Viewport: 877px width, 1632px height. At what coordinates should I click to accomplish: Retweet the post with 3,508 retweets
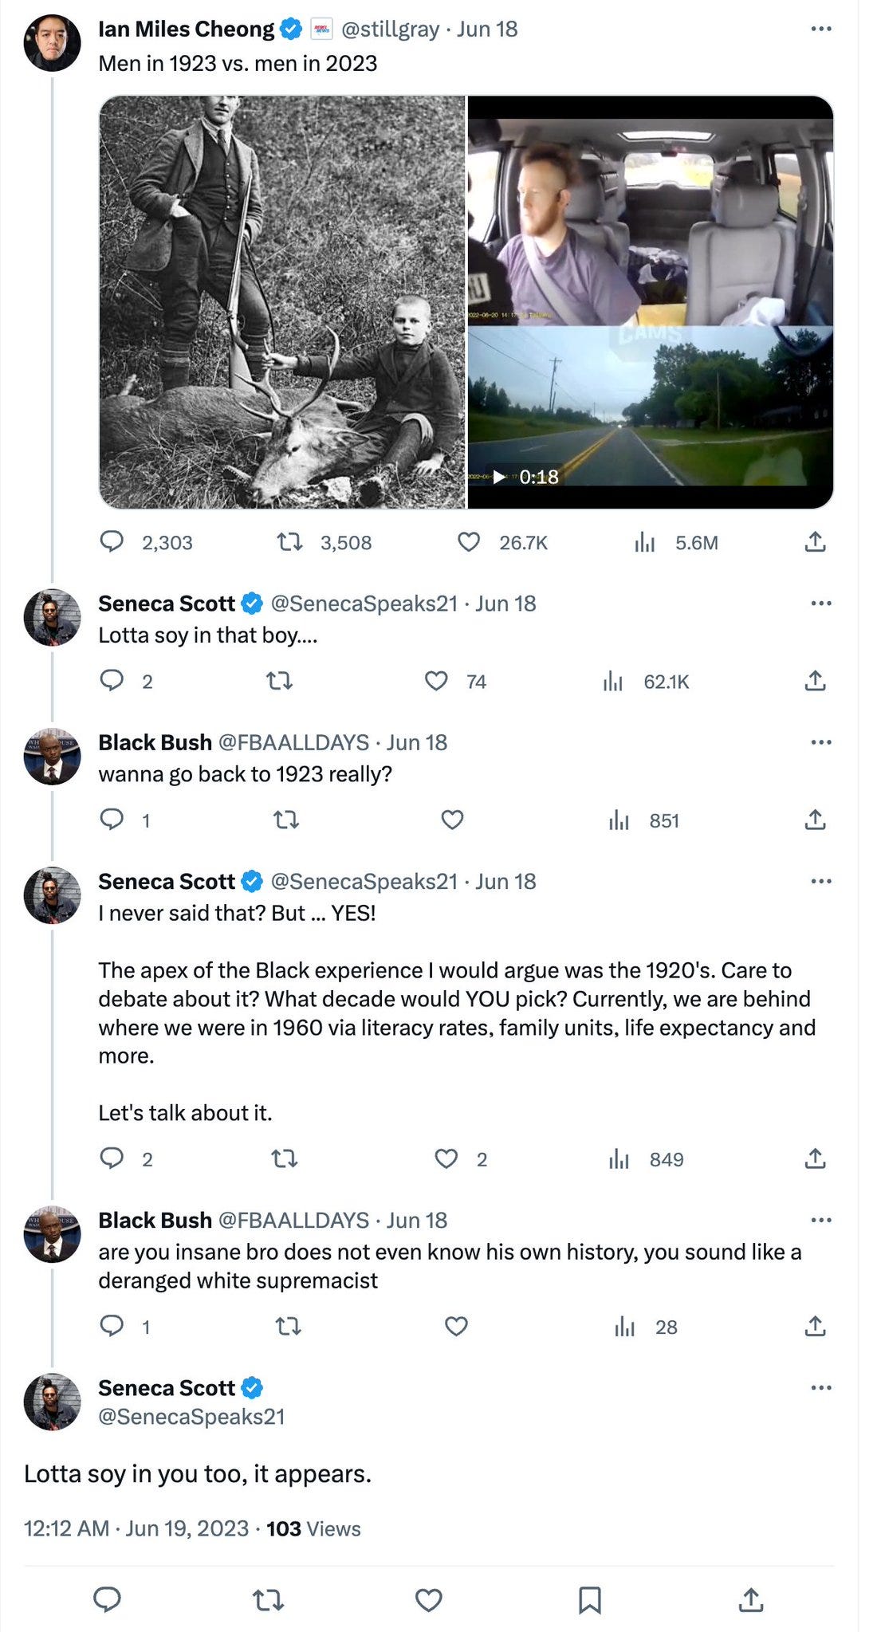[289, 542]
